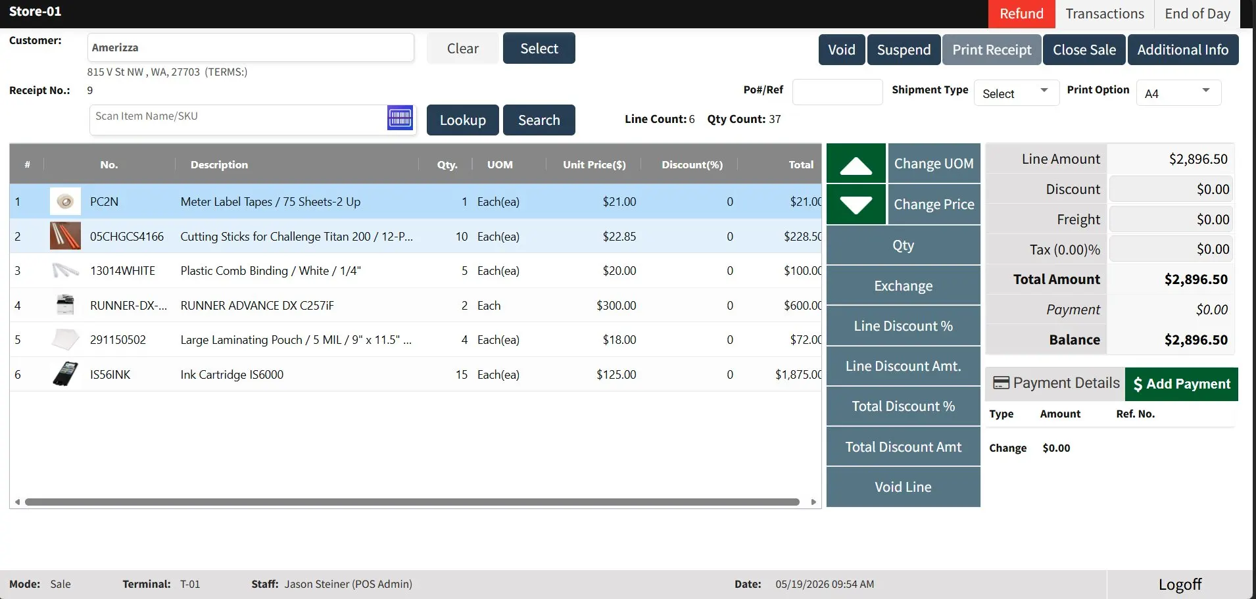Click the Tax amount field

1171,249
